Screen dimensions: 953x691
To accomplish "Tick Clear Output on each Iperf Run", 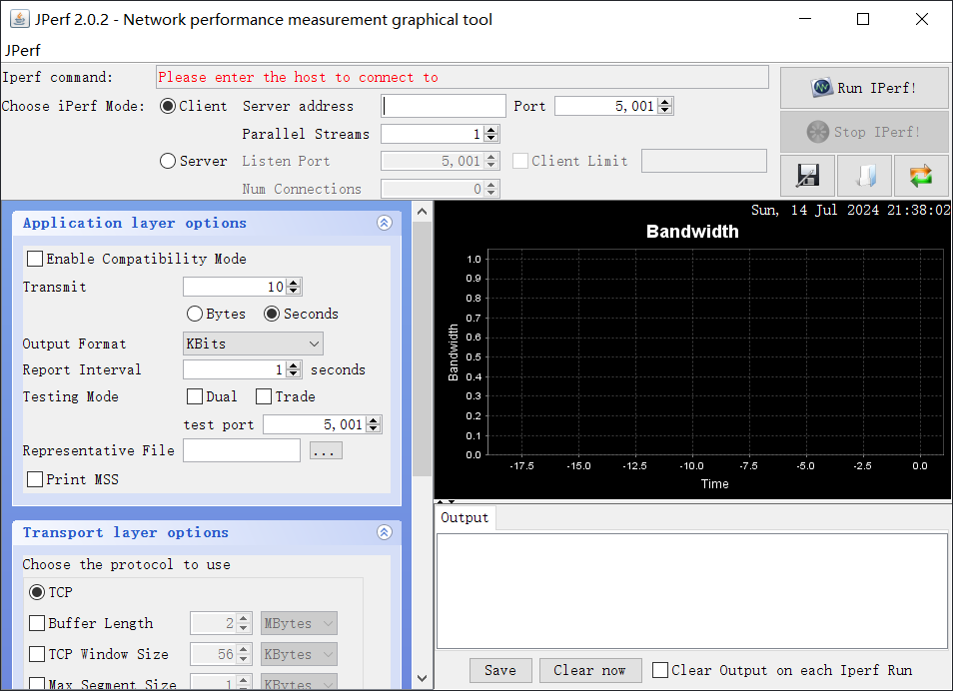I will pos(660,670).
